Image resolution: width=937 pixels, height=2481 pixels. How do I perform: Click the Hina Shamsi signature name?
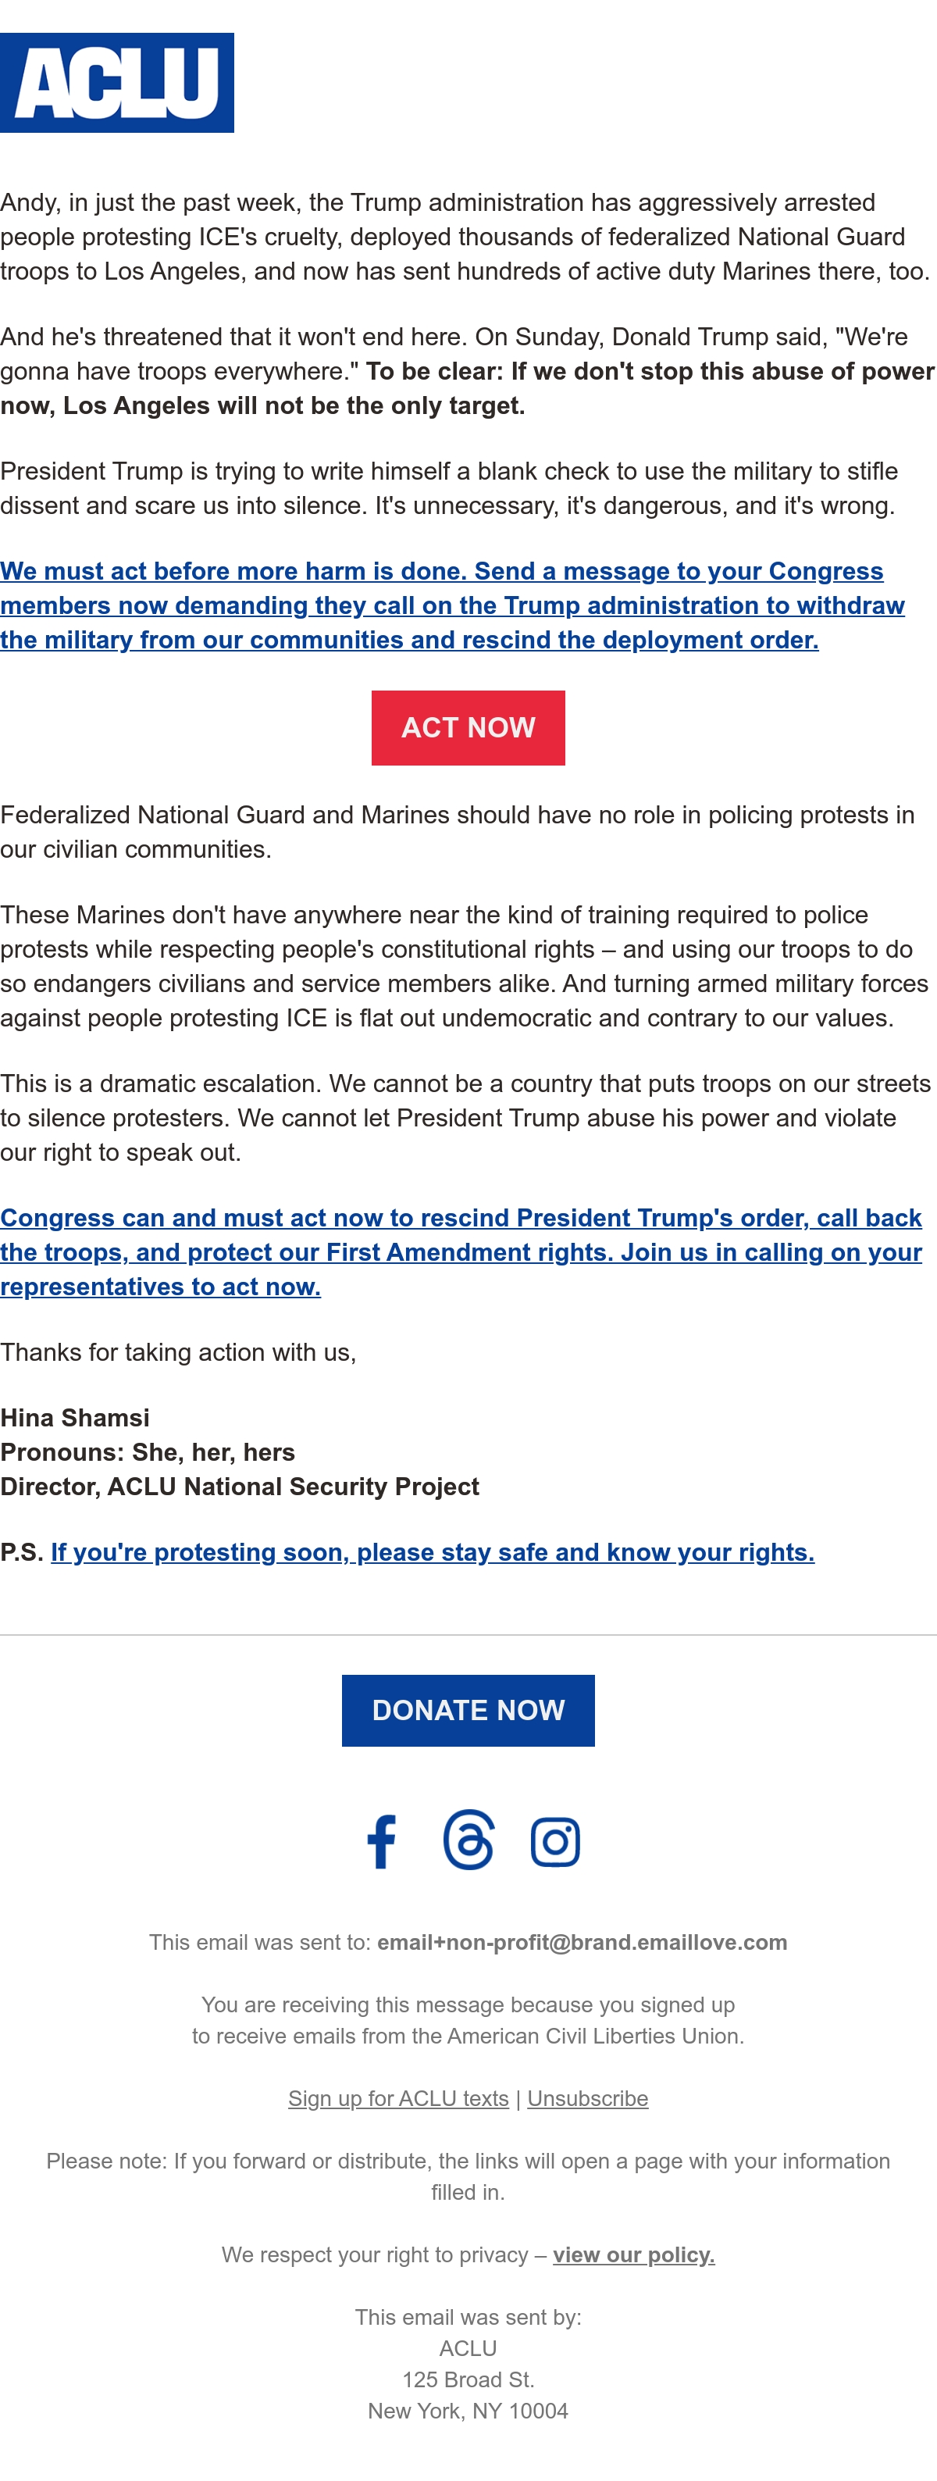pyautogui.click(x=75, y=1418)
